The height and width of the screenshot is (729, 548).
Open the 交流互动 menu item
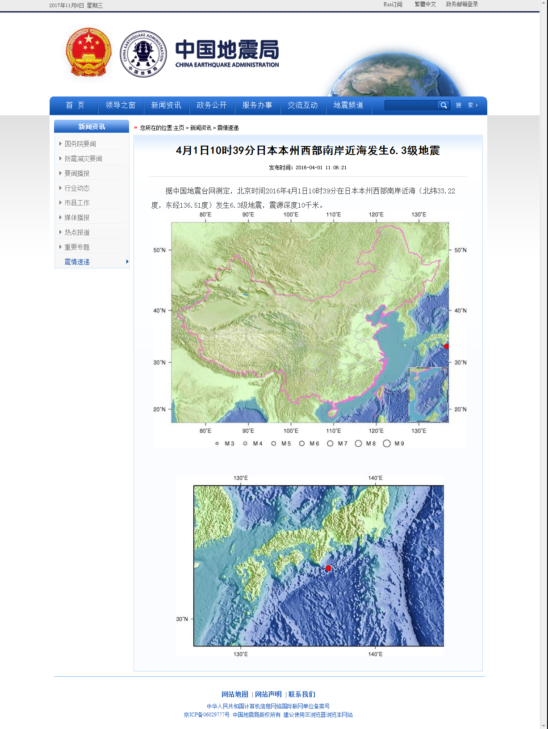coord(303,105)
